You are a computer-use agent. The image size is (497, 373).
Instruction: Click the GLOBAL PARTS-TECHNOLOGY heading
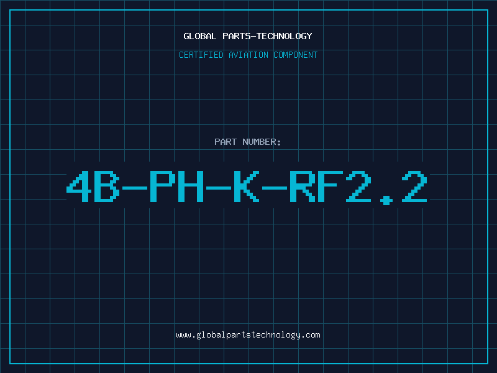(248, 36)
